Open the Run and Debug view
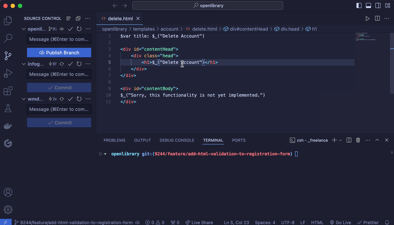The width and height of the screenshot is (394, 225). [8, 73]
